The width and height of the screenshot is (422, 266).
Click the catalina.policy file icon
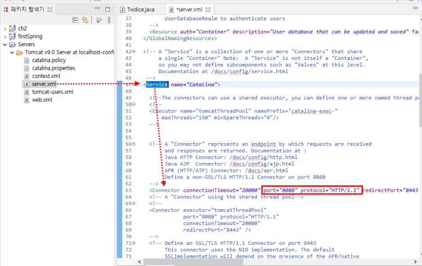pyautogui.click(x=27, y=60)
